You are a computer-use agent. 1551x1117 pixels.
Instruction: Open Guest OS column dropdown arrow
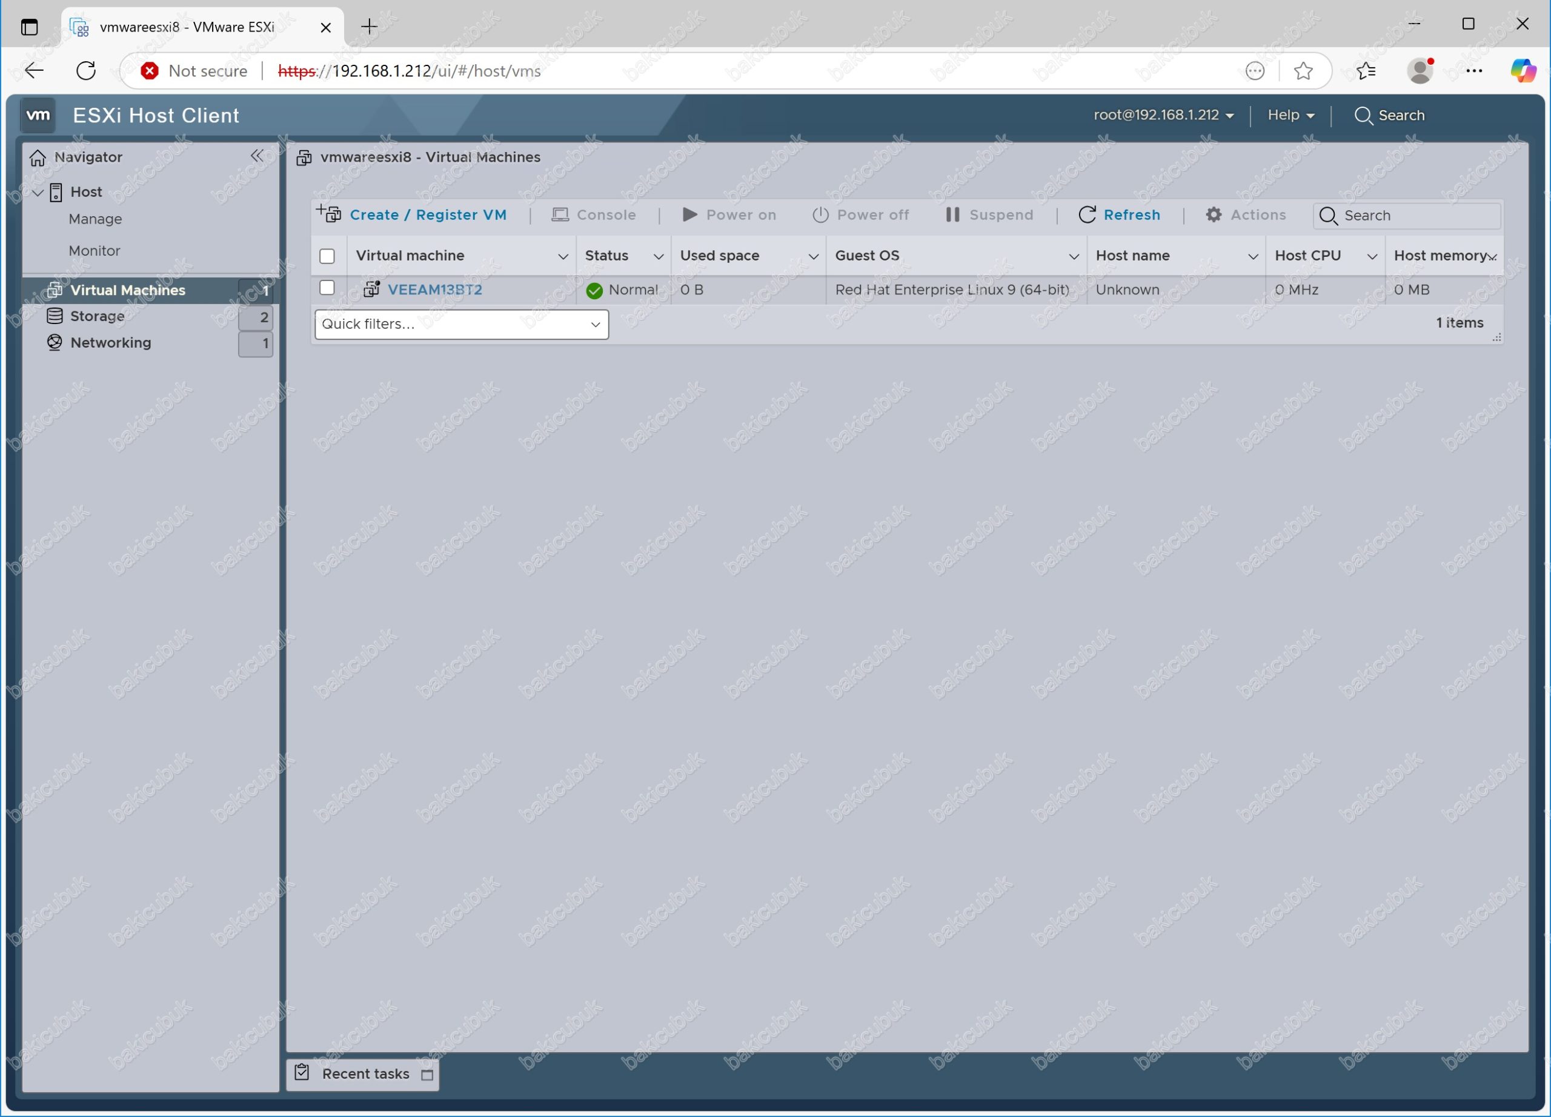(x=1074, y=256)
